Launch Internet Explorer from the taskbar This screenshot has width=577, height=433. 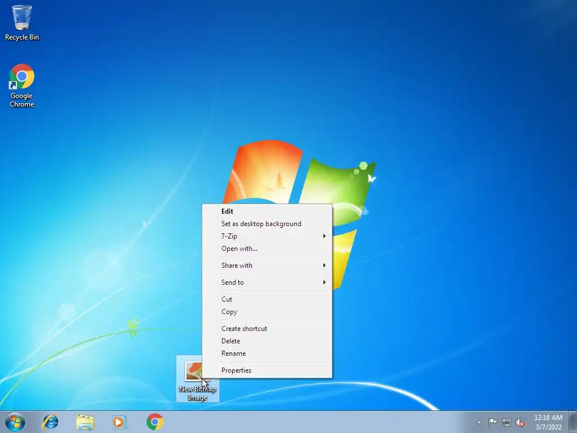[x=50, y=422]
